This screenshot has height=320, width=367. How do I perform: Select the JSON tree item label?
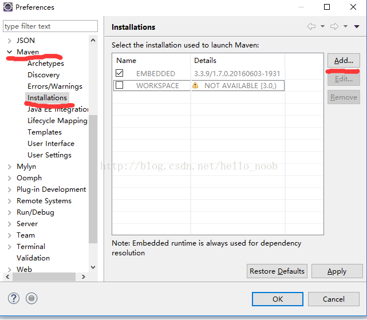(x=26, y=41)
